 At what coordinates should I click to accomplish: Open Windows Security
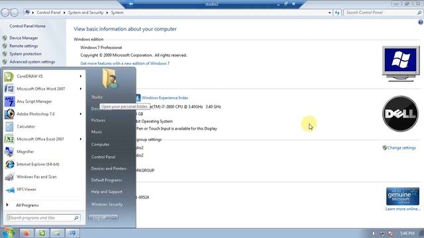tap(107, 204)
